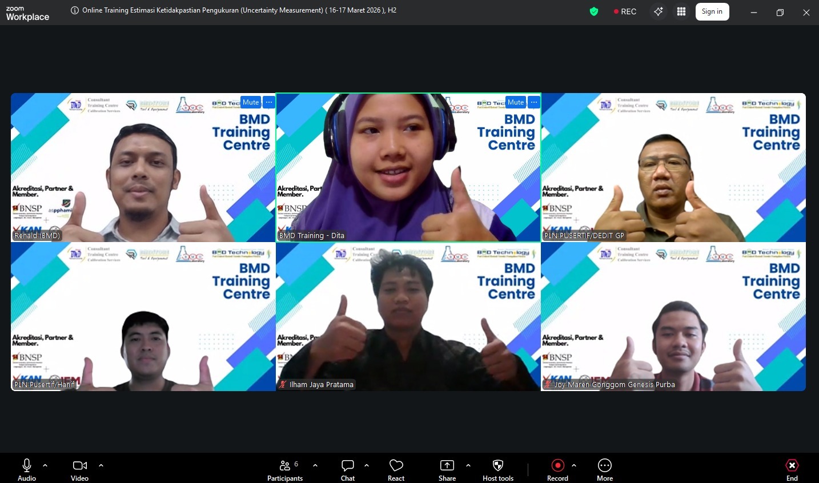This screenshot has height=483, width=819.
Task: Mute BMD Training - Dita participant
Action: pos(516,102)
